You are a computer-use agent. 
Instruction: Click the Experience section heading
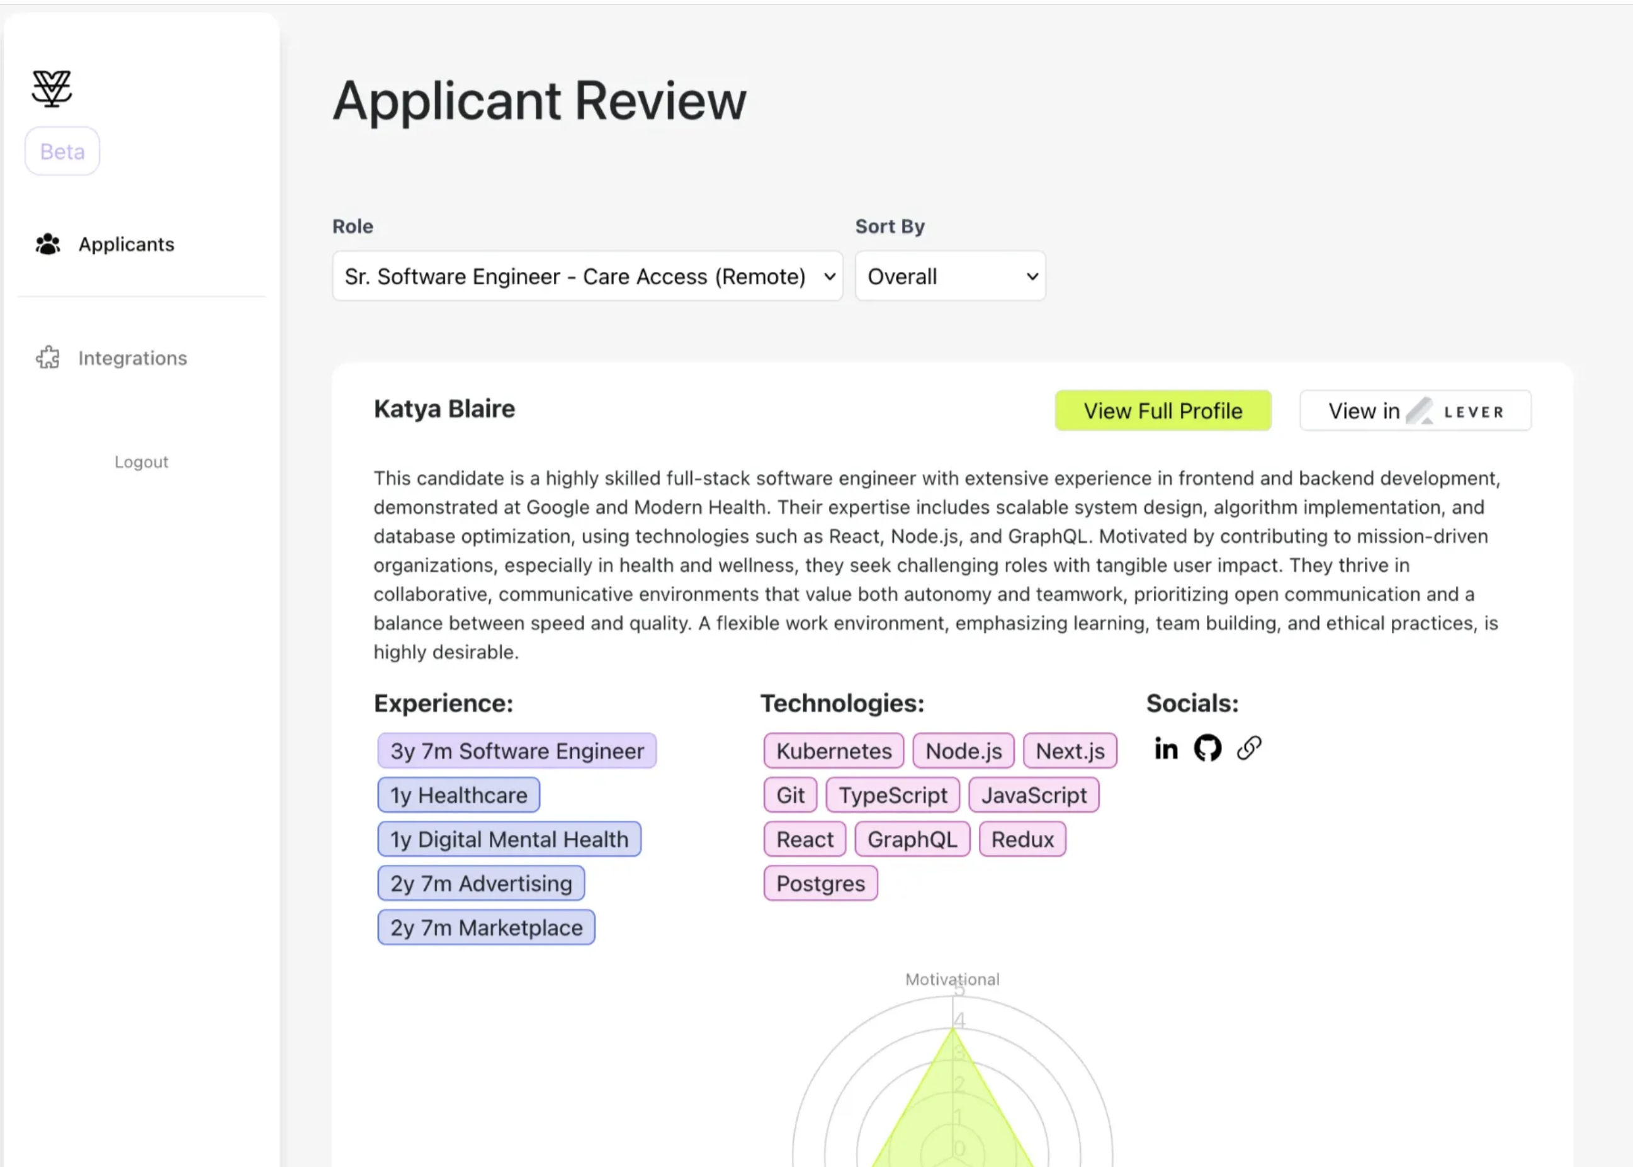coord(443,704)
